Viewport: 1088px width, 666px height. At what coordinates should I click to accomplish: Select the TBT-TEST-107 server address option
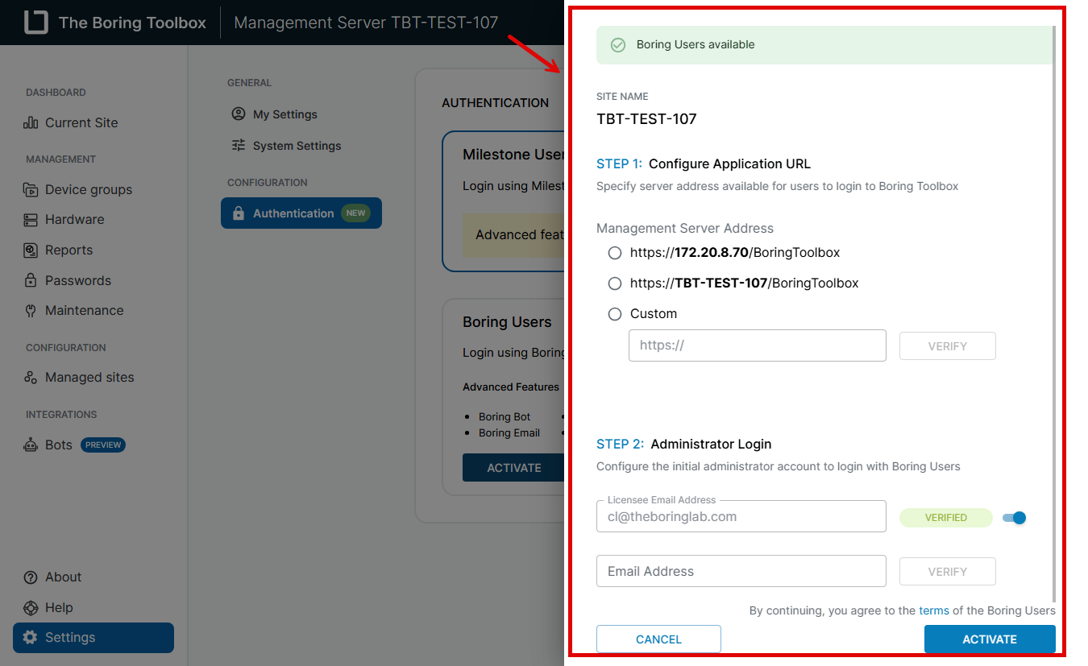click(x=615, y=283)
